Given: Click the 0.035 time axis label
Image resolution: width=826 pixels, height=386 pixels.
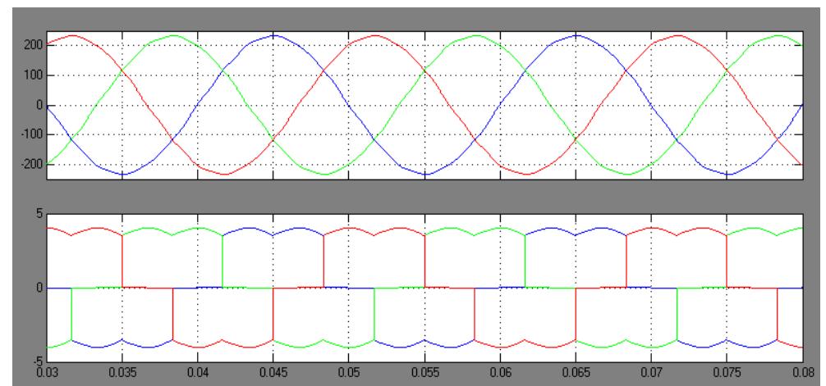Looking at the screenshot, I should [x=122, y=372].
